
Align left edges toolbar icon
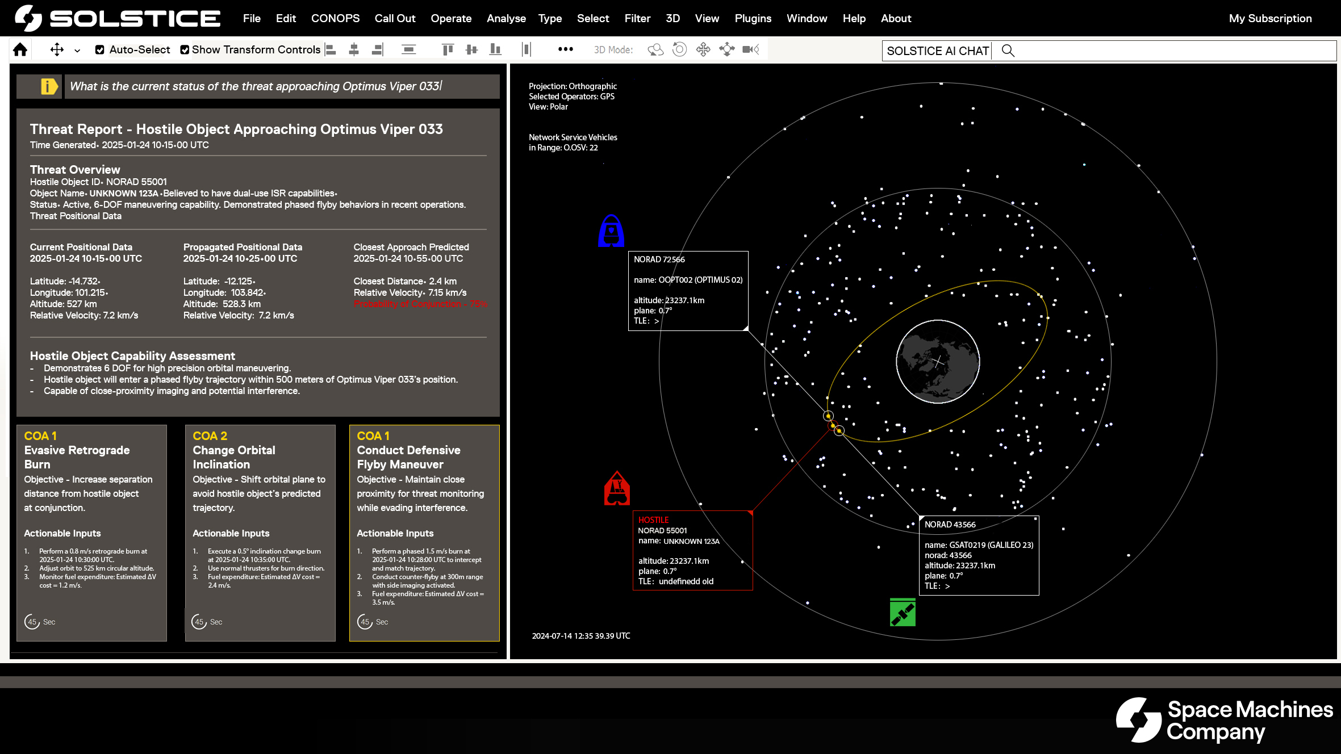[330, 50]
